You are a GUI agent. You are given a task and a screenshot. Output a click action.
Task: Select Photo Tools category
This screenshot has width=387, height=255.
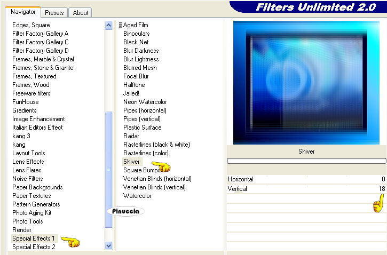pyautogui.click(x=28, y=221)
